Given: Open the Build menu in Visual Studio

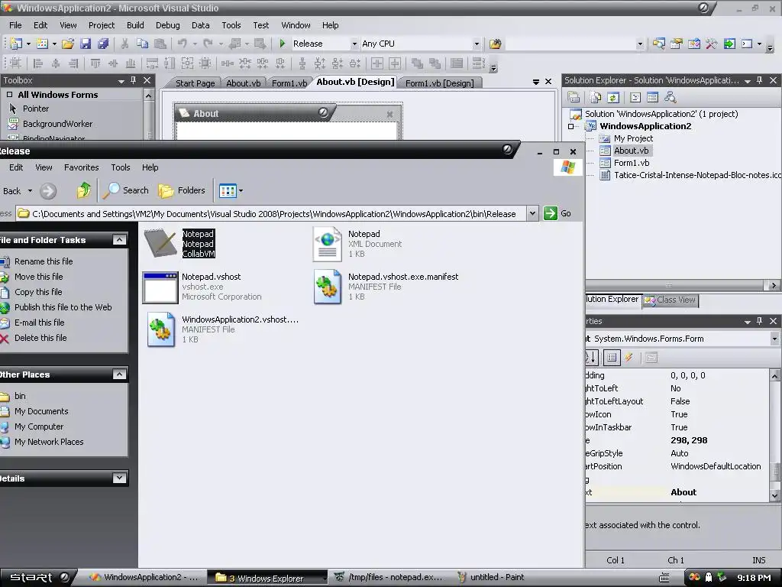Looking at the screenshot, I should tap(135, 25).
